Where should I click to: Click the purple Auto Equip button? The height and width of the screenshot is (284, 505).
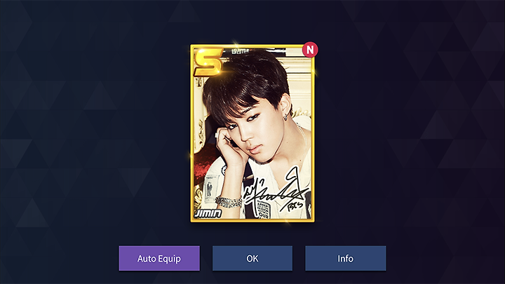[159, 258]
